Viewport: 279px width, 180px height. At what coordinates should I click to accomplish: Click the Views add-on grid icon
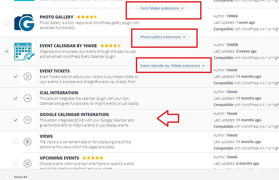click(27, 142)
